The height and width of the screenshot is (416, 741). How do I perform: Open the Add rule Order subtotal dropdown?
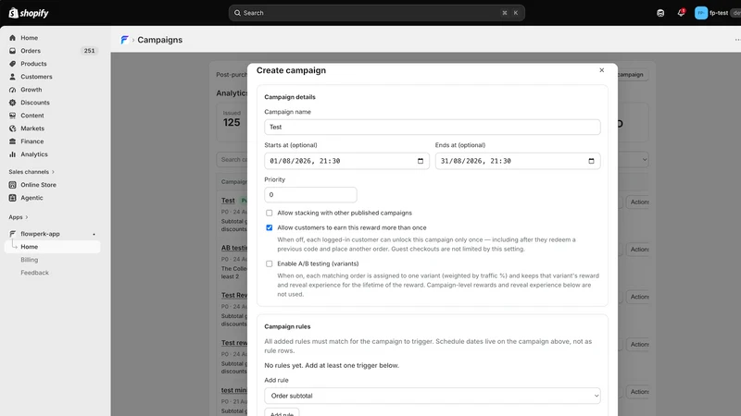click(x=432, y=396)
